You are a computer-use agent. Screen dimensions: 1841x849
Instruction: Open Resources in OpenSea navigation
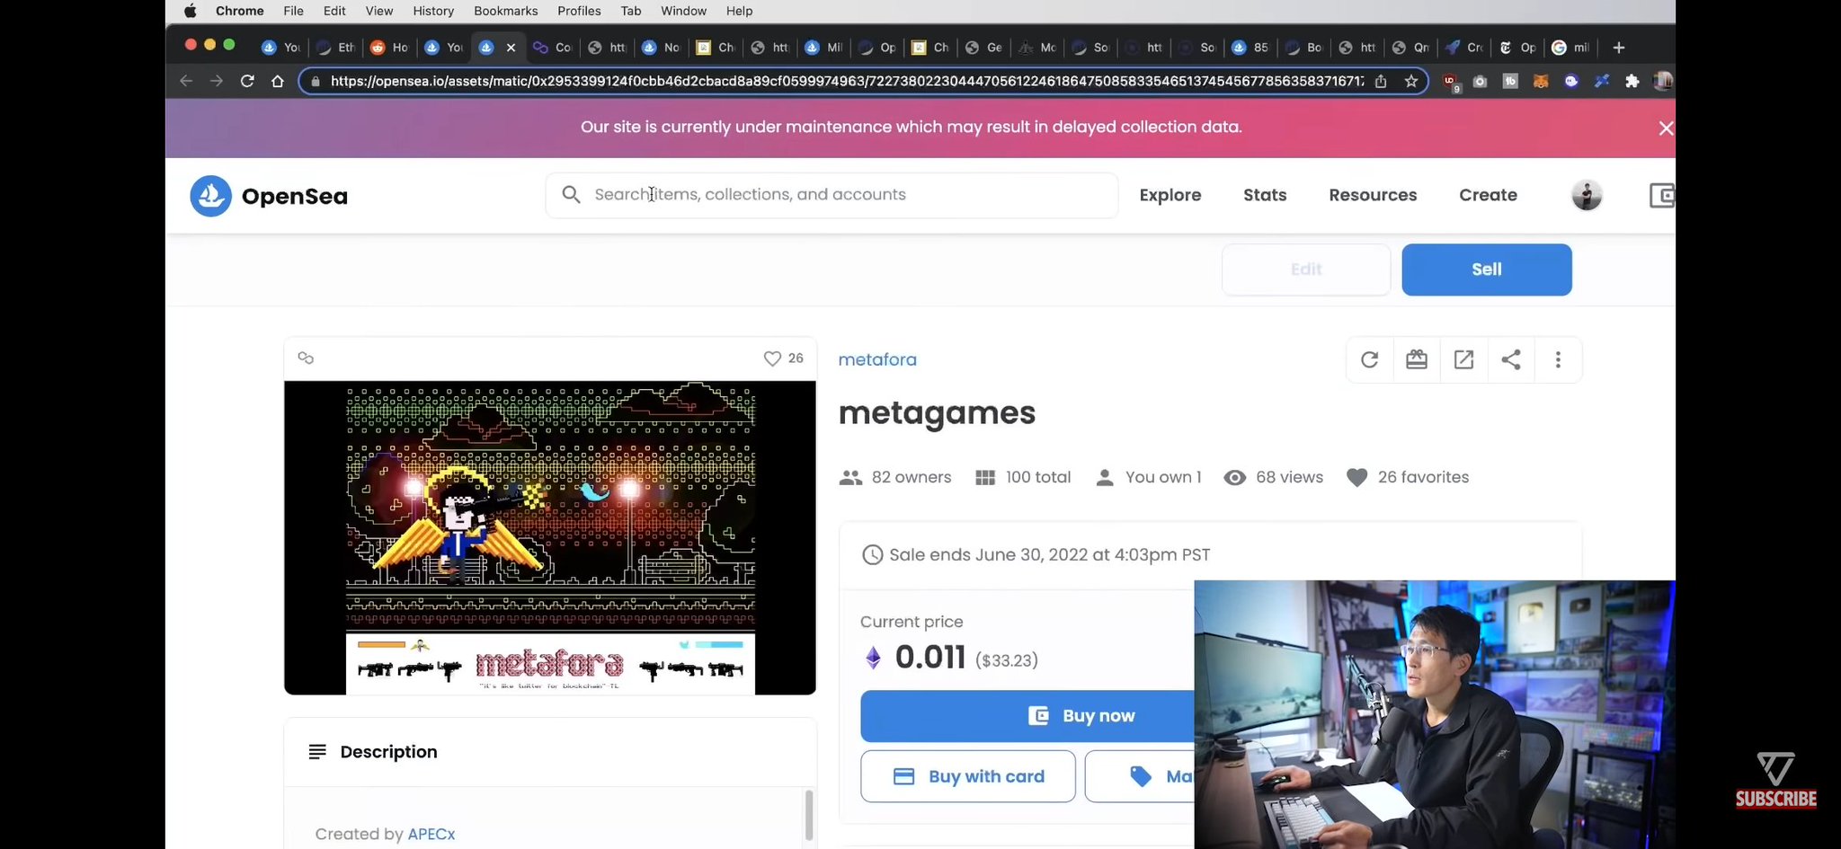pyautogui.click(x=1373, y=195)
